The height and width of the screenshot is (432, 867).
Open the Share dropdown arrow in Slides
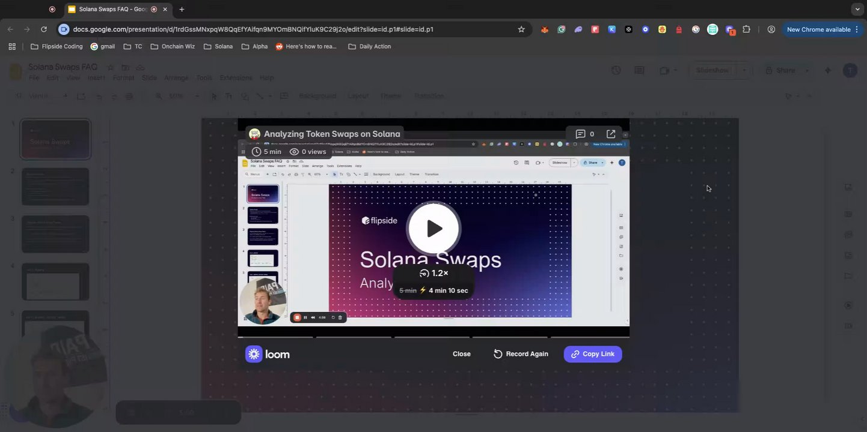807,70
